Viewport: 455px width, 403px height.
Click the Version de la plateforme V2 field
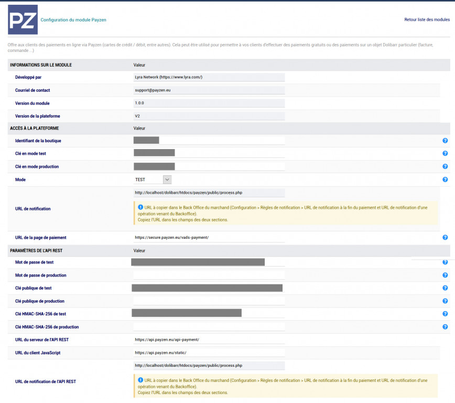click(x=209, y=116)
